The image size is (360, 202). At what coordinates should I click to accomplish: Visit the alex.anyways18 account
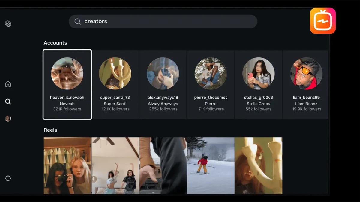(163, 84)
